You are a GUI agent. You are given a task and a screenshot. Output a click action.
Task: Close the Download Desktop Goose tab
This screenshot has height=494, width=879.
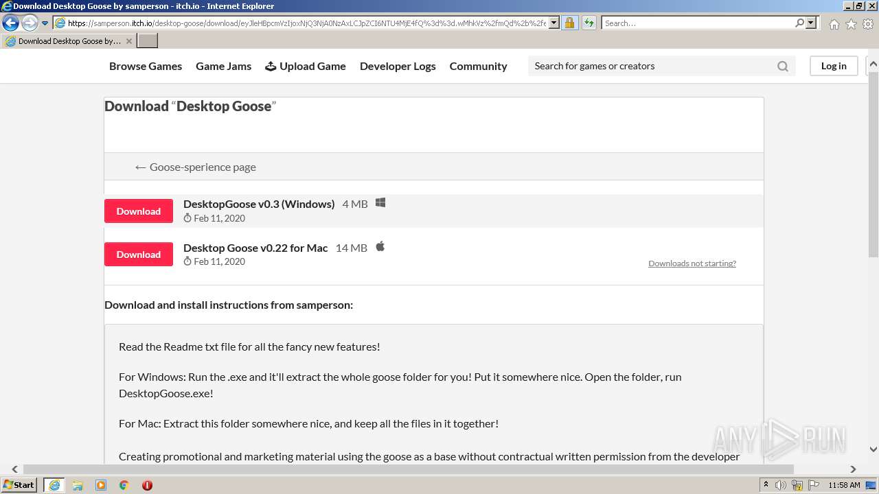pos(128,41)
